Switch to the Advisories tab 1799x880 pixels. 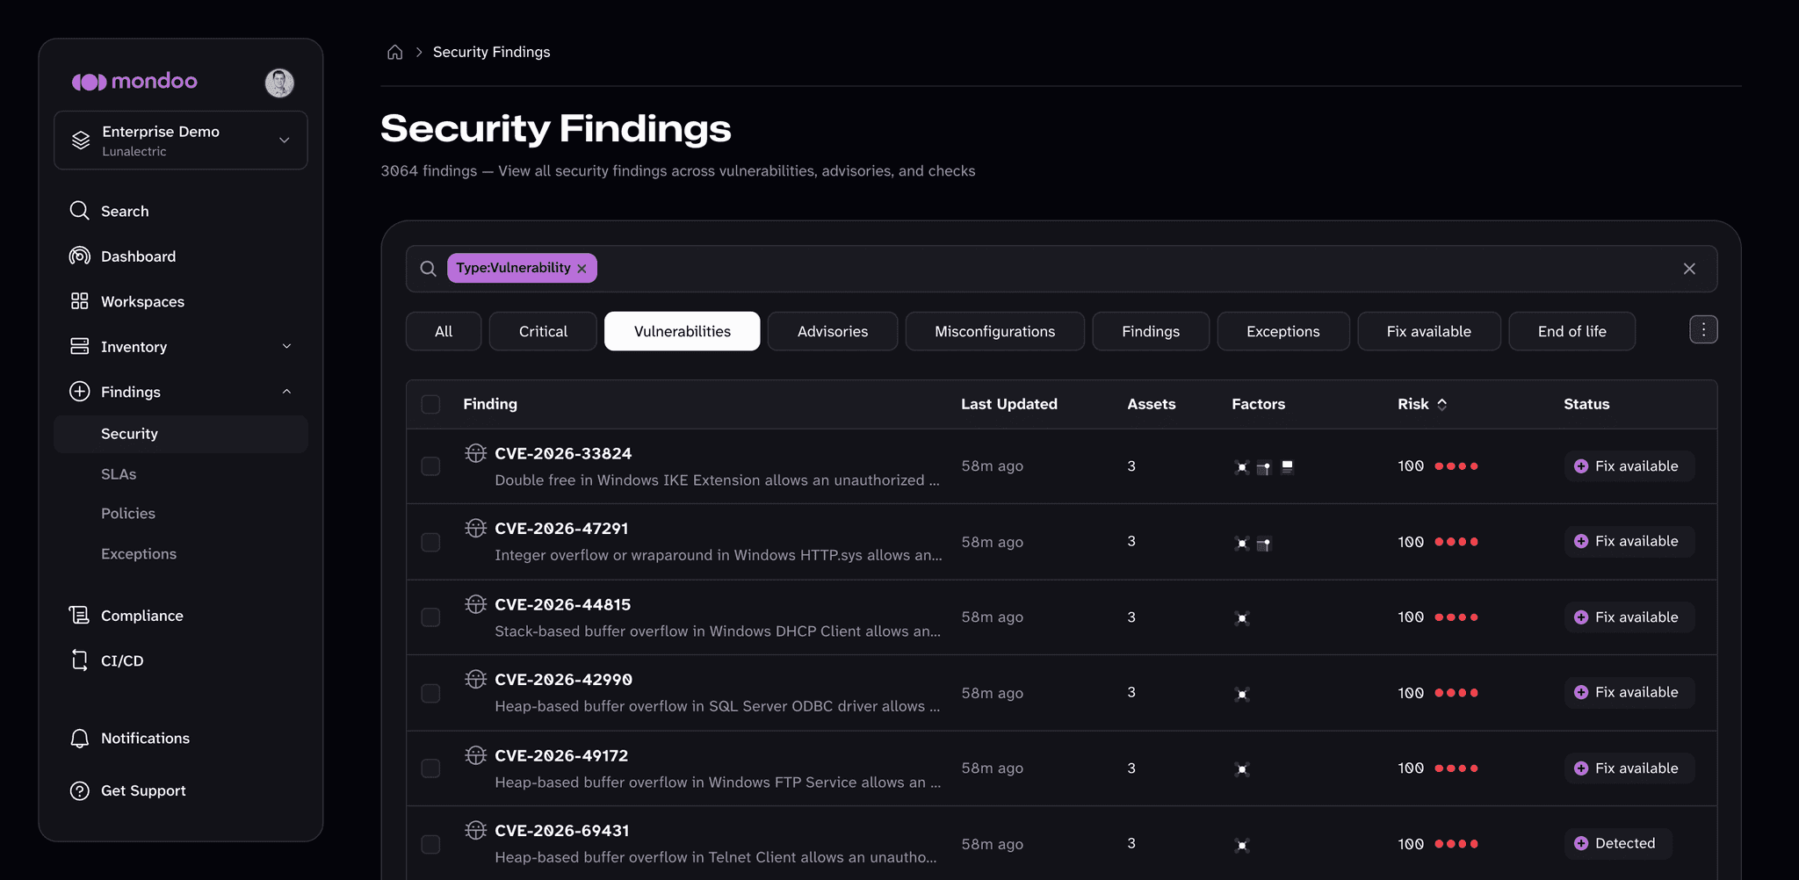[x=833, y=331]
